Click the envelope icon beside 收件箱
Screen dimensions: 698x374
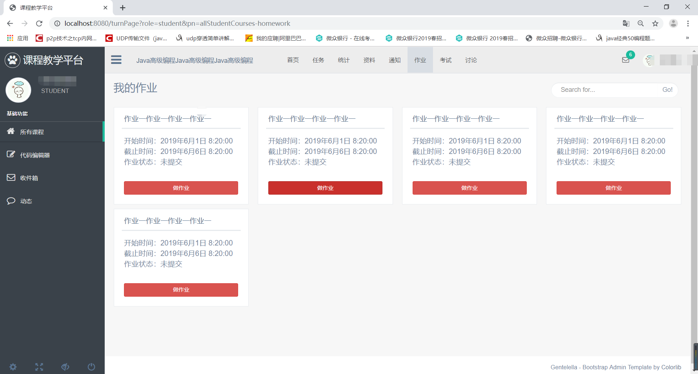(x=11, y=177)
